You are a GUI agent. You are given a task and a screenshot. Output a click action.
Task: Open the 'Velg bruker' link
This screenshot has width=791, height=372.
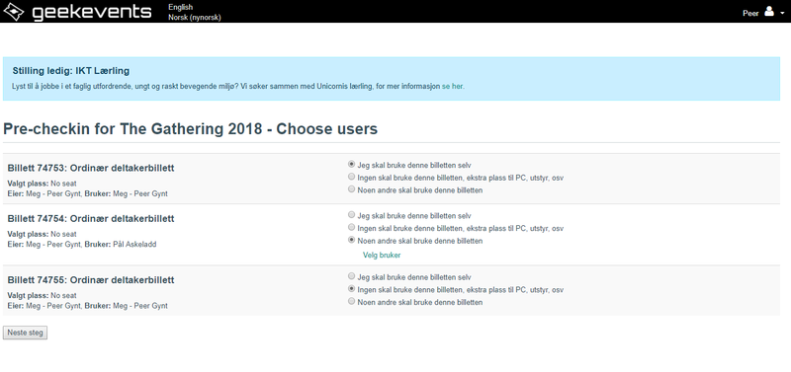point(382,256)
